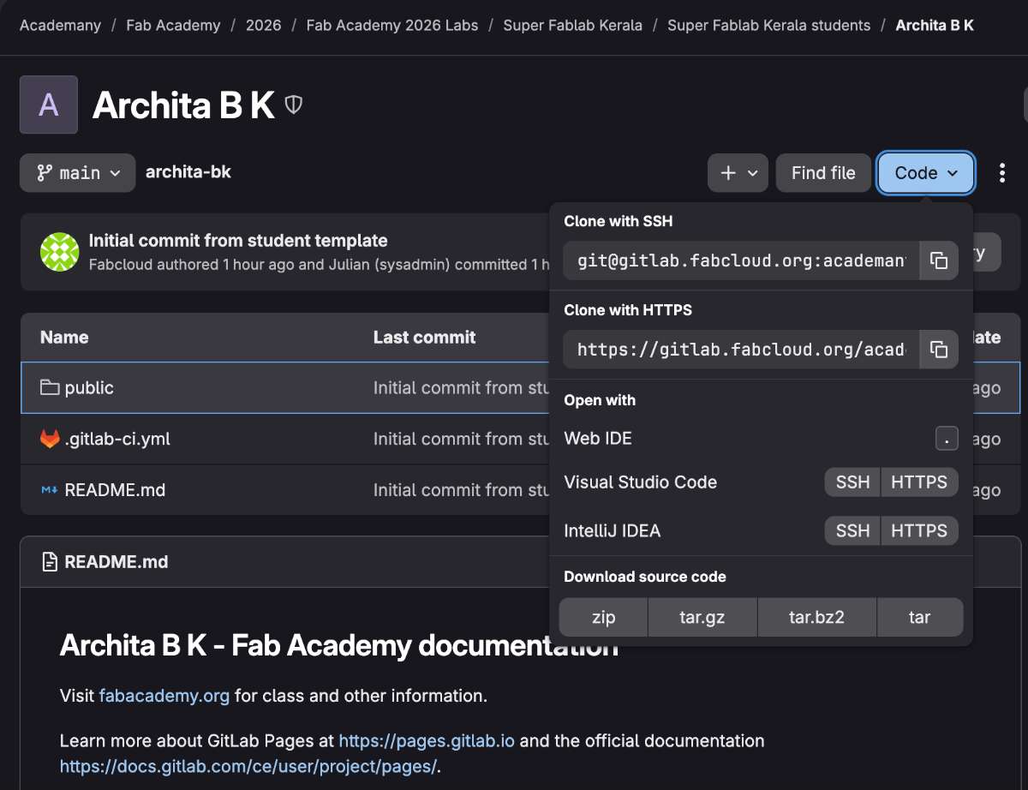Image resolution: width=1028 pixels, height=790 pixels.
Task: Click the Fabcloud commit author avatar
Action: click(60, 252)
